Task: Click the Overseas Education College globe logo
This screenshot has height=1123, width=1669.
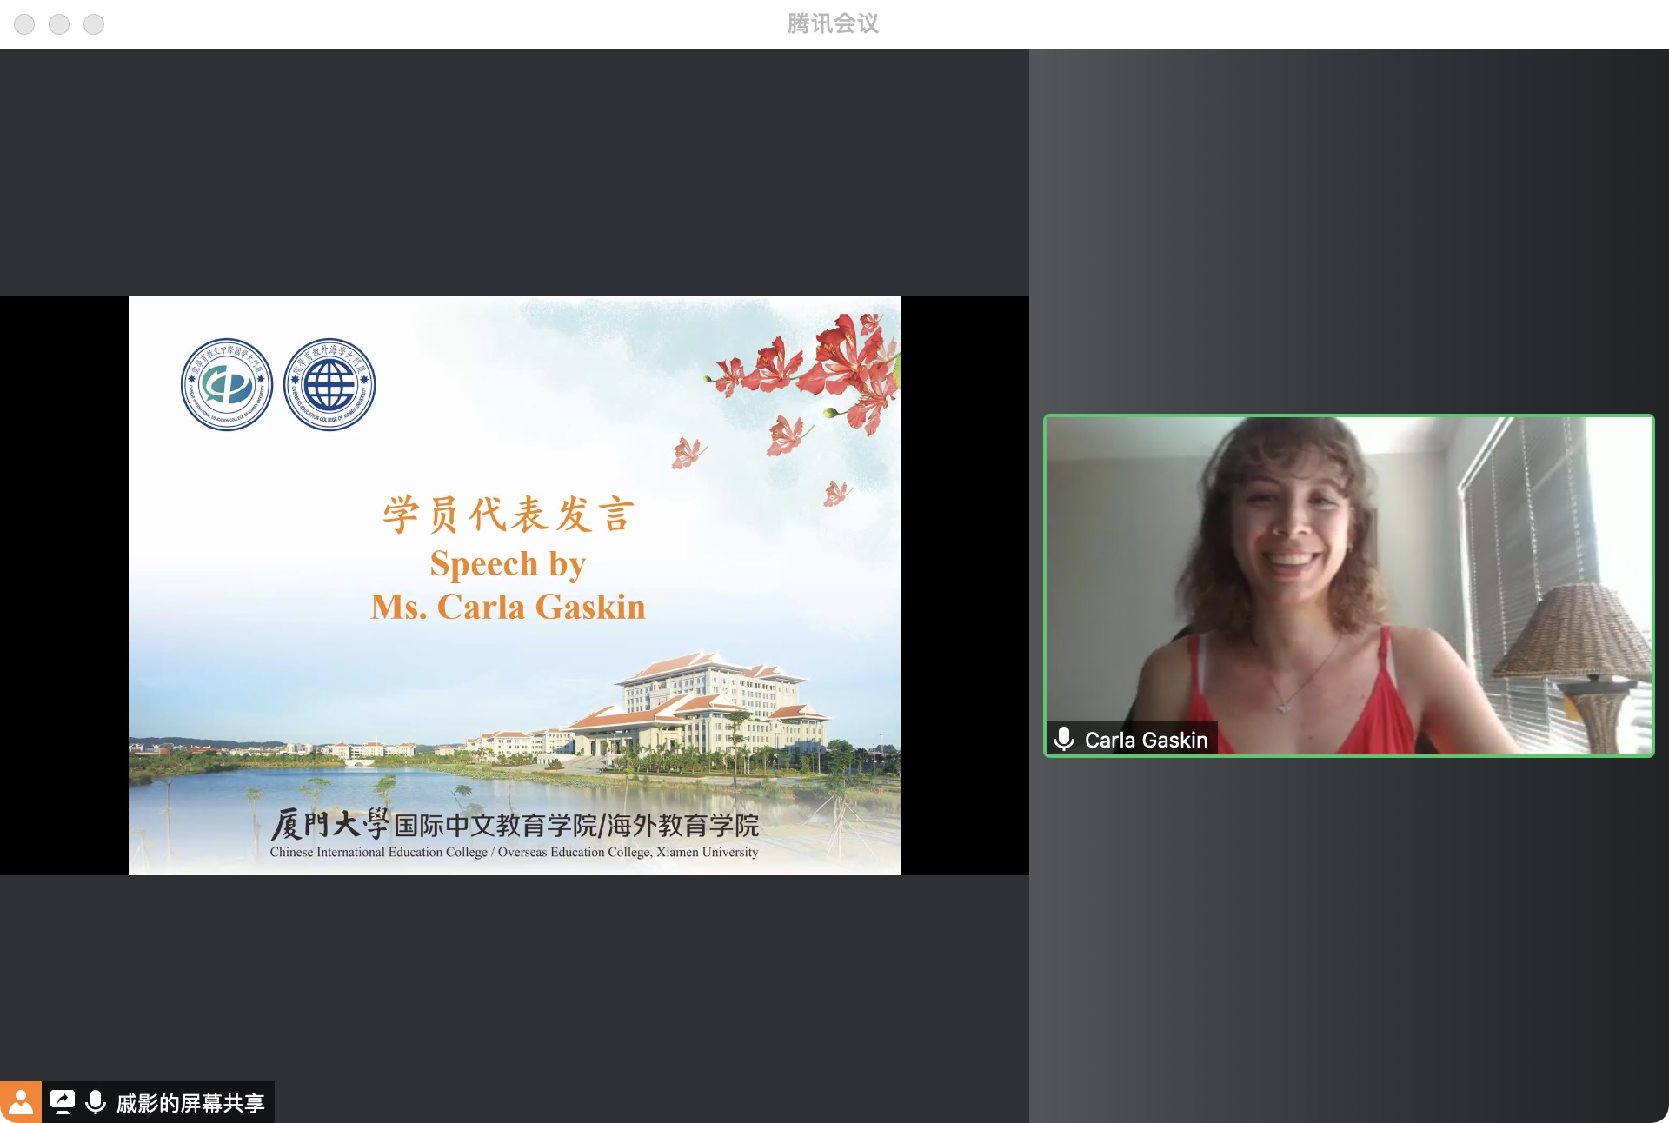Action: (x=329, y=384)
